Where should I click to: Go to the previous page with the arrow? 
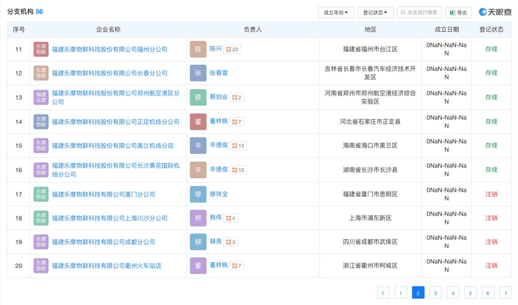[x=383, y=293]
